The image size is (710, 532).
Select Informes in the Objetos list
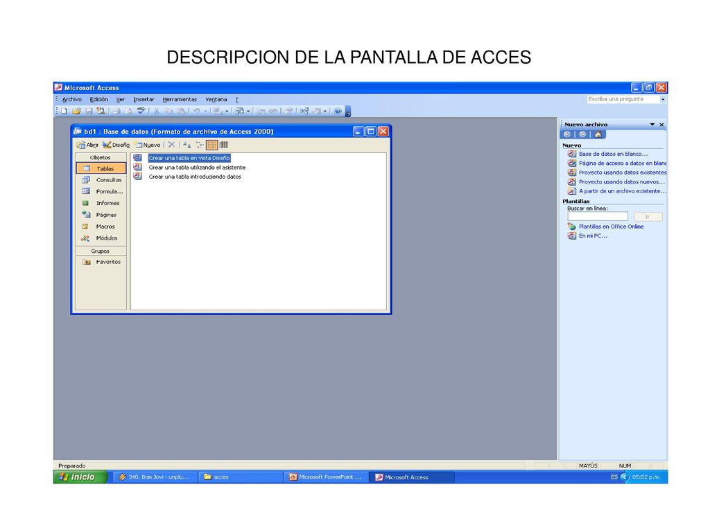coord(101,203)
